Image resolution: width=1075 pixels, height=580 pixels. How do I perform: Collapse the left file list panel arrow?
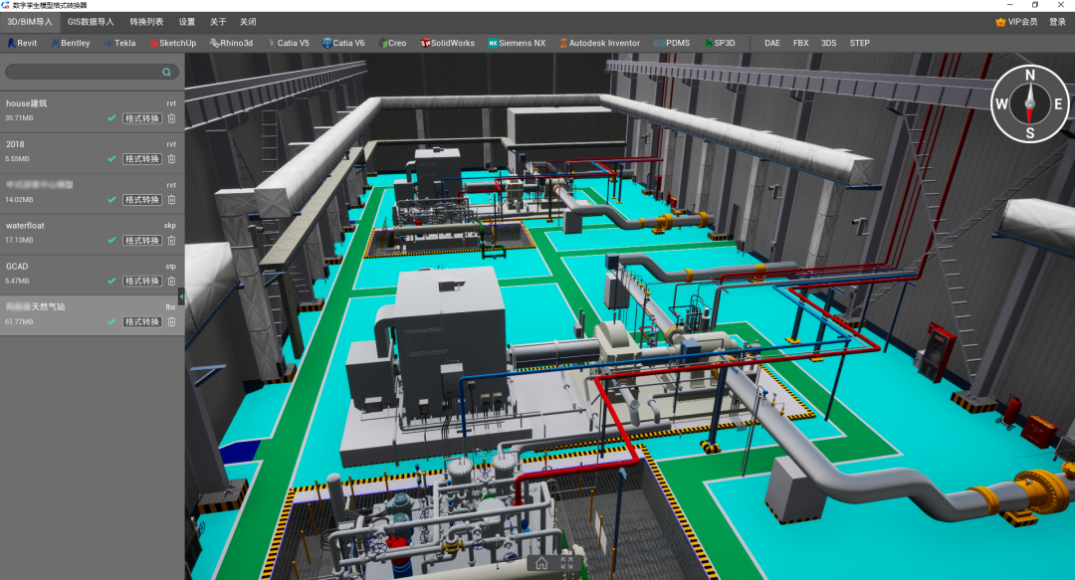[x=181, y=296]
